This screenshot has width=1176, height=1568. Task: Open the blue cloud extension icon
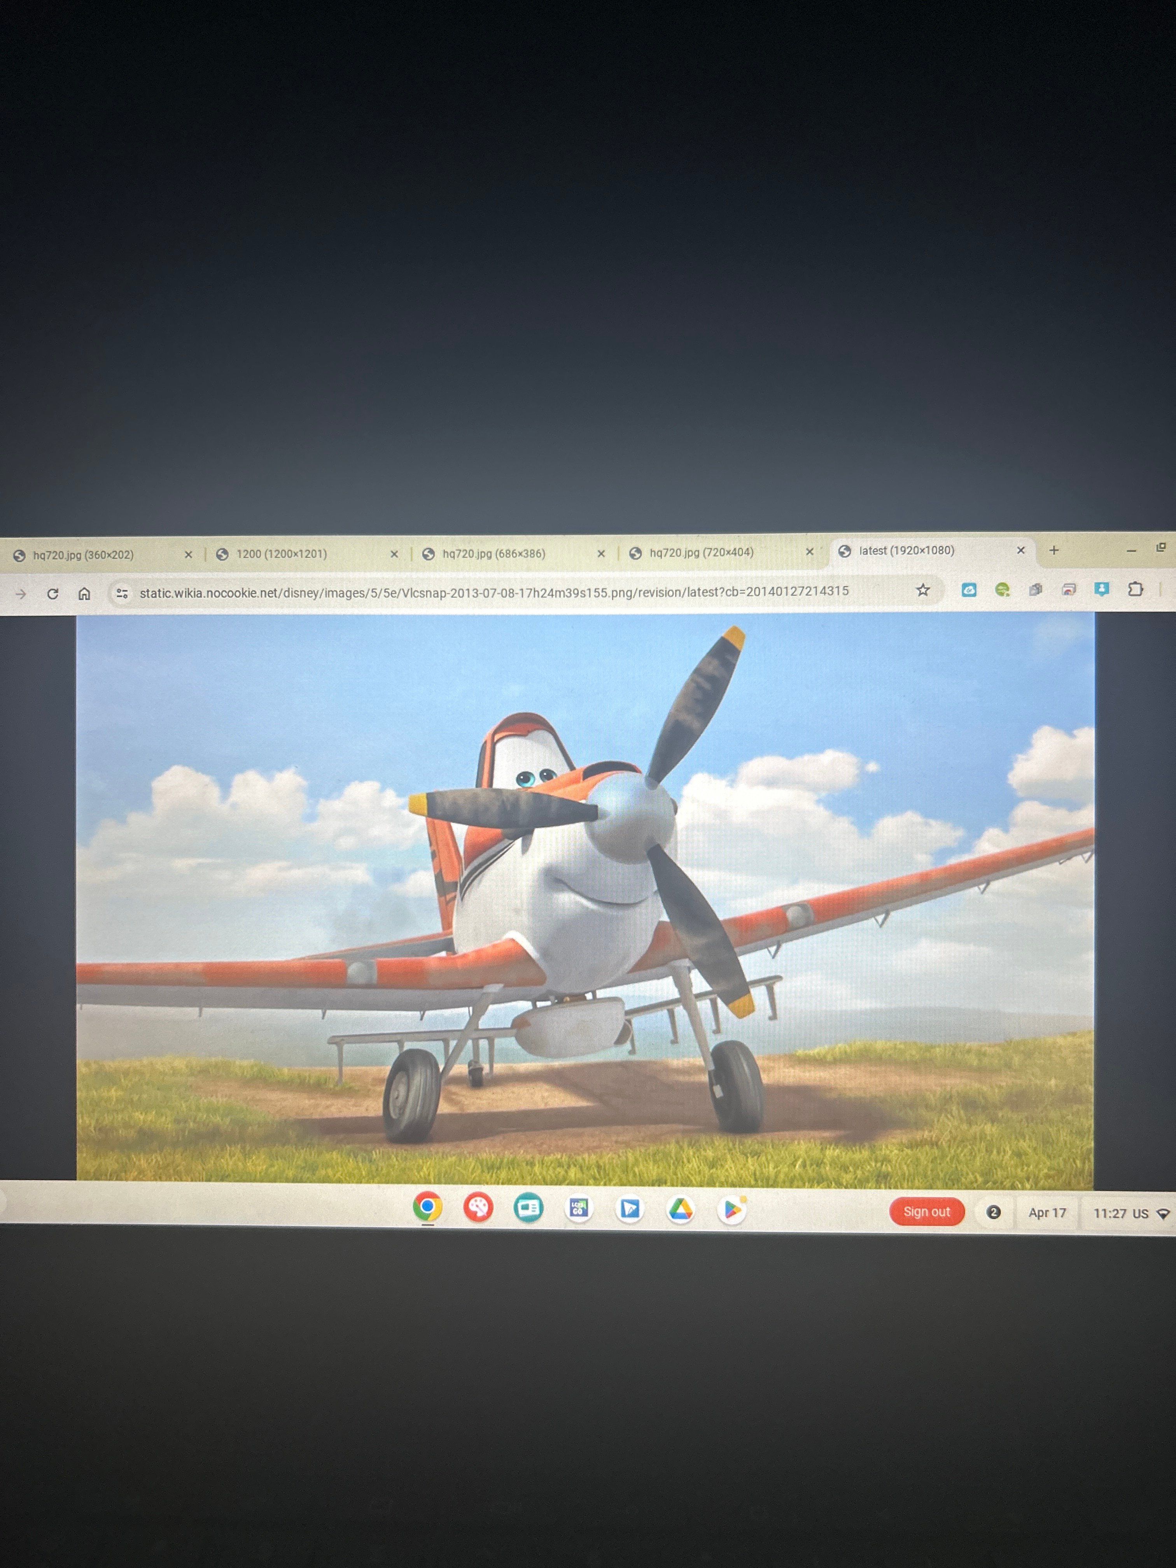pyautogui.click(x=969, y=590)
